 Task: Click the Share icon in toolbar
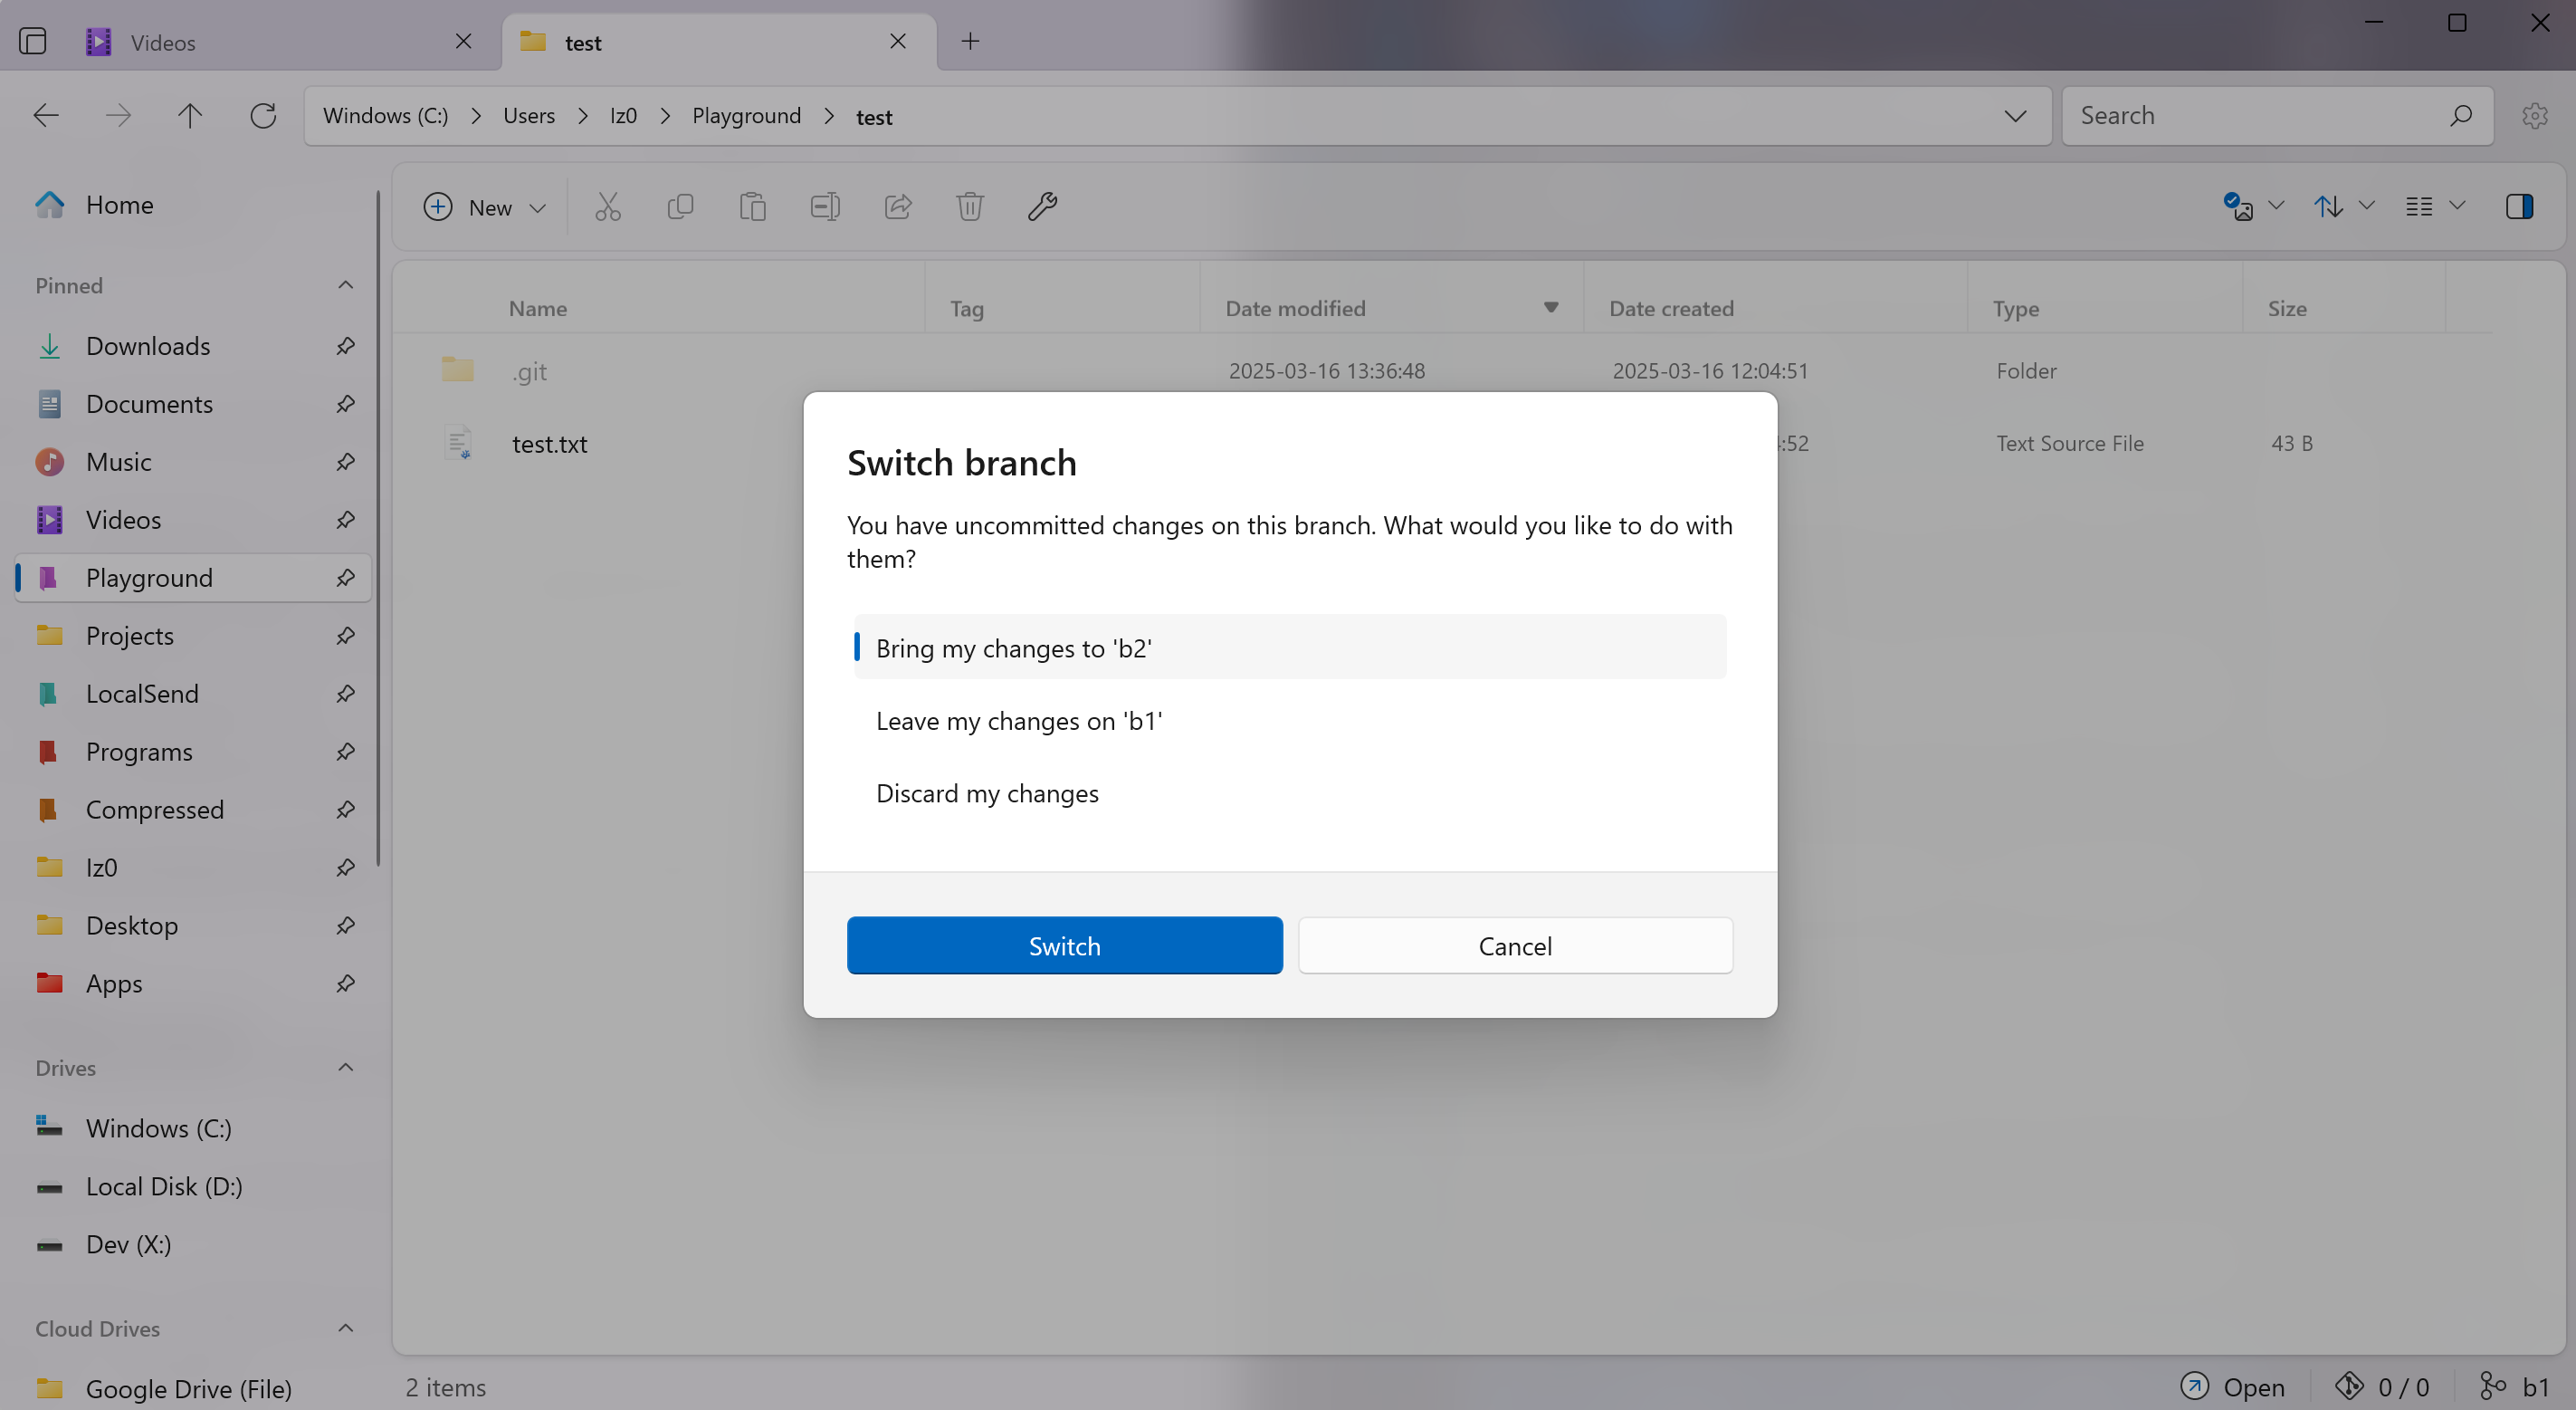tap(897, 207)
